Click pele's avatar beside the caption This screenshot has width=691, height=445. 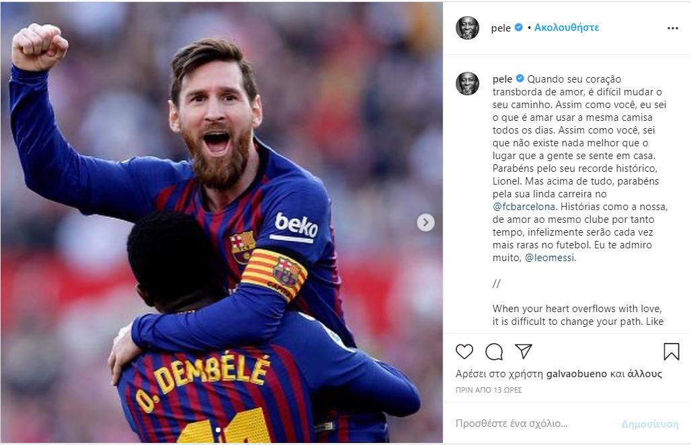[467, 83]
